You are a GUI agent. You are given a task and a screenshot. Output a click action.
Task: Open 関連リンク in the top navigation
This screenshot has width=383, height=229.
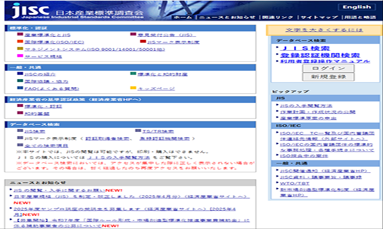[278, 17]
